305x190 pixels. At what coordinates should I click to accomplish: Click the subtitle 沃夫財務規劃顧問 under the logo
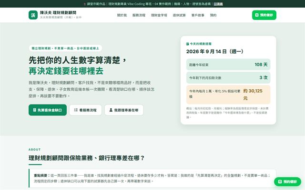point(61,18)
